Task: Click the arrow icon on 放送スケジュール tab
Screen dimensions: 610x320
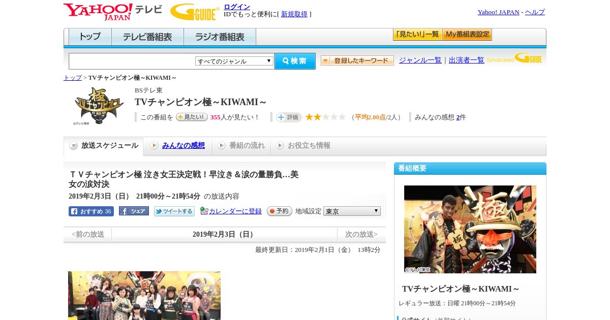Action: 74,146
